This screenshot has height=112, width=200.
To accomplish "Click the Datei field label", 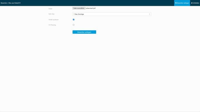I will [x=50, y=9].
